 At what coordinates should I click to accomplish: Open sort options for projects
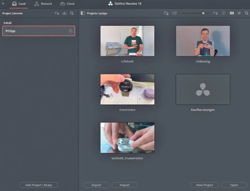pos(216,13)
